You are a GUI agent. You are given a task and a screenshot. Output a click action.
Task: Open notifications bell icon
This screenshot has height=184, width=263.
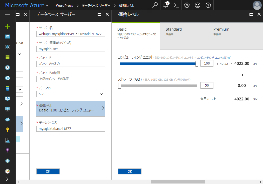pyautogui.click(x=166, y=5)
